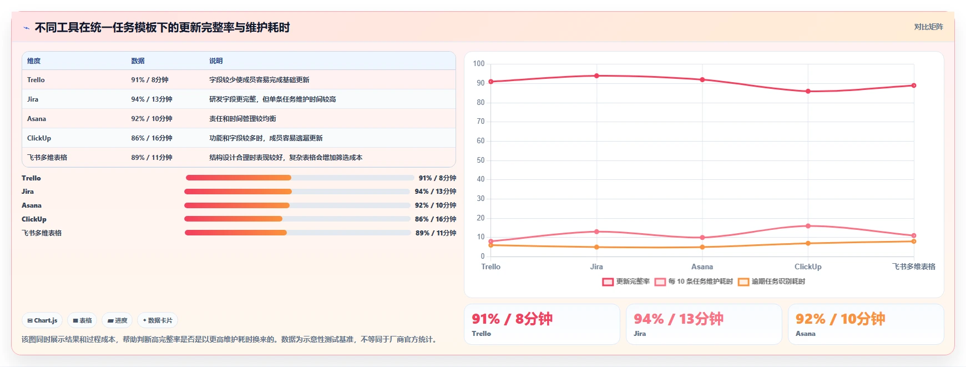Click the orange overdue-time point at 飞书多维表格
Viewport: 966px width, 367px height.
coord(914,242)
